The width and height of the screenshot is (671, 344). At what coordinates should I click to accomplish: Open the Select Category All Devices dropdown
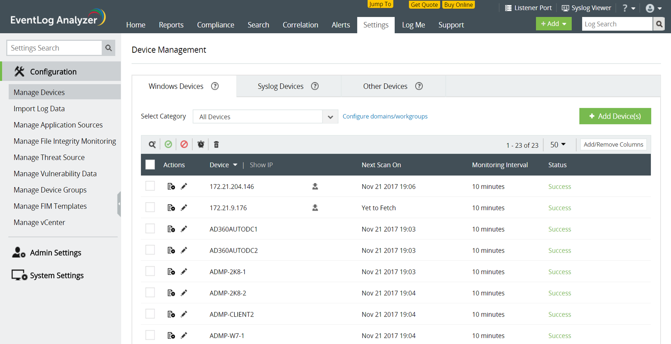[265, 117]
